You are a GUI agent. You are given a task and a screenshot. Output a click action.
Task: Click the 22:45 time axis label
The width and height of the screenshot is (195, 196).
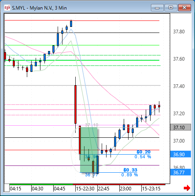104,189
